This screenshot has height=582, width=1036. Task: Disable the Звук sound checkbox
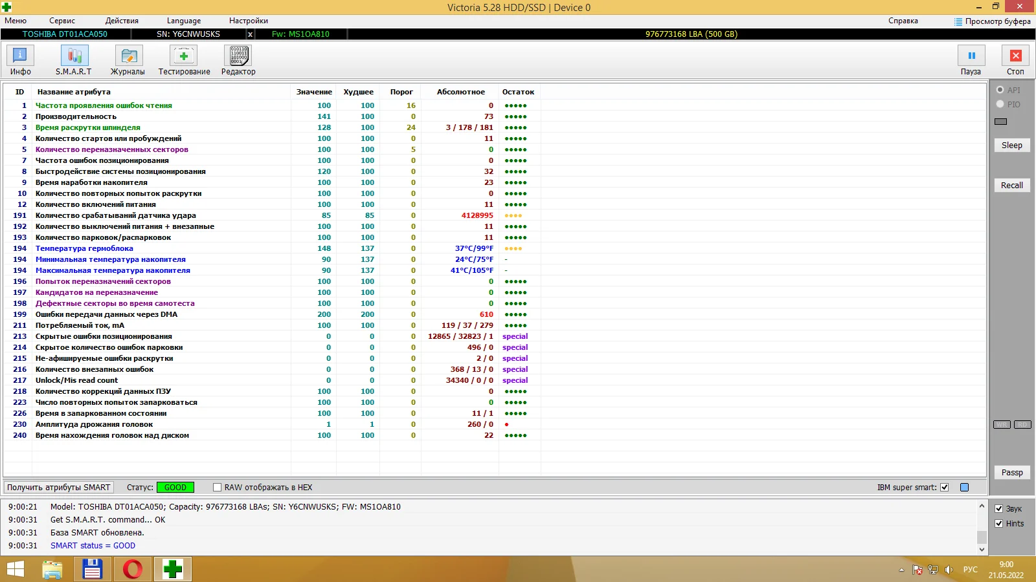(x=999, y=509)
